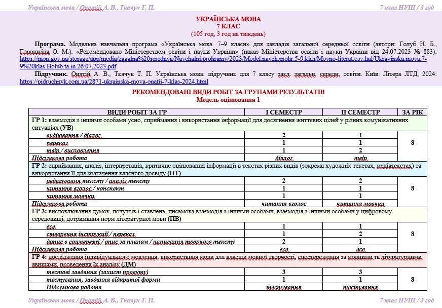Click ІІ семестр value '2' for 'створення інструкції / переказ'
Viewport: 442px width, 308px height.
point(360,234)
